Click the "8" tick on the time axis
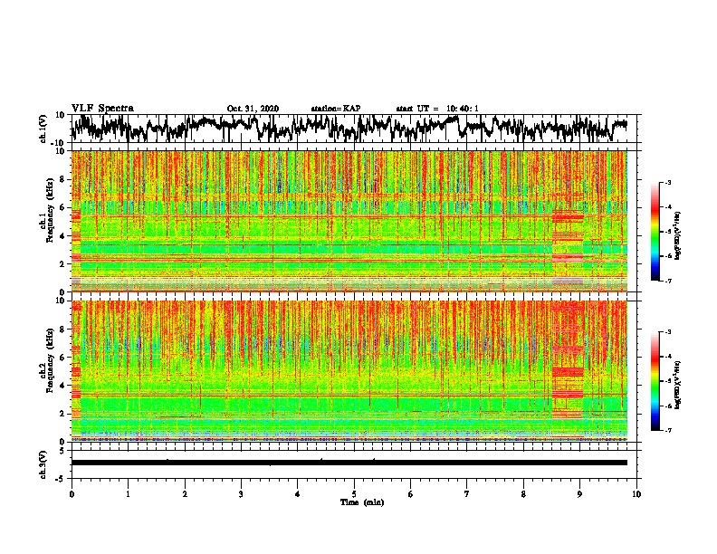Viewport: 717px width, 554px height. [523, 494]
